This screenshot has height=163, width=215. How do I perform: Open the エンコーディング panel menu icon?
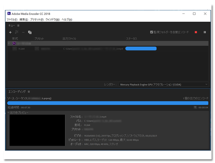(x=29, y=92)
